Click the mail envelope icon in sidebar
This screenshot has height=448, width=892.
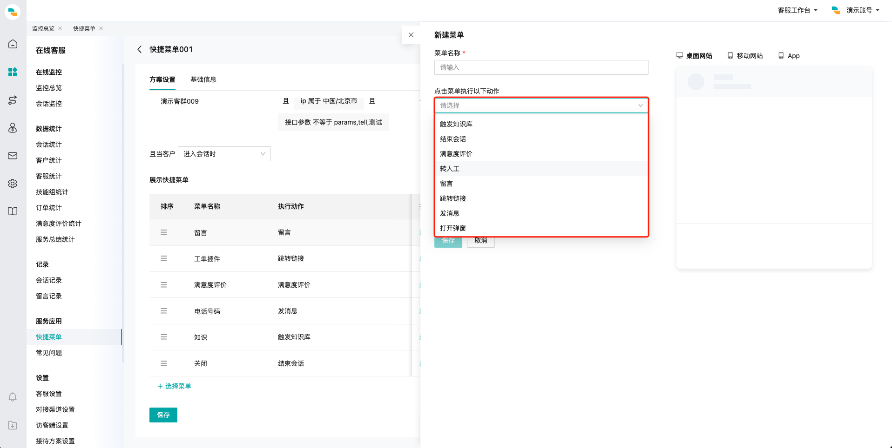13,156
